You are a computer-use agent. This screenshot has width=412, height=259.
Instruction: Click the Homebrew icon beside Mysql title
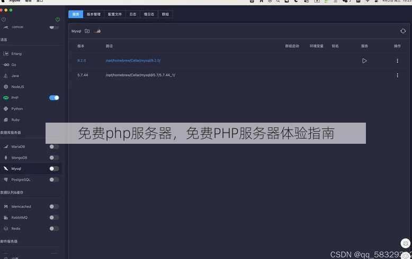tap(97, 31)
